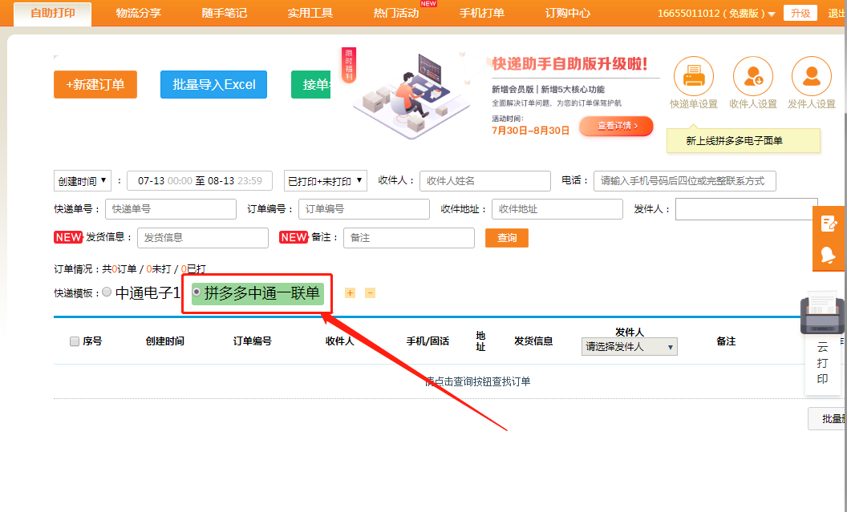The height and width of the screenshot is (512, 847).
Task: Focus the 订单编号 input field
Action: point(364,209)
